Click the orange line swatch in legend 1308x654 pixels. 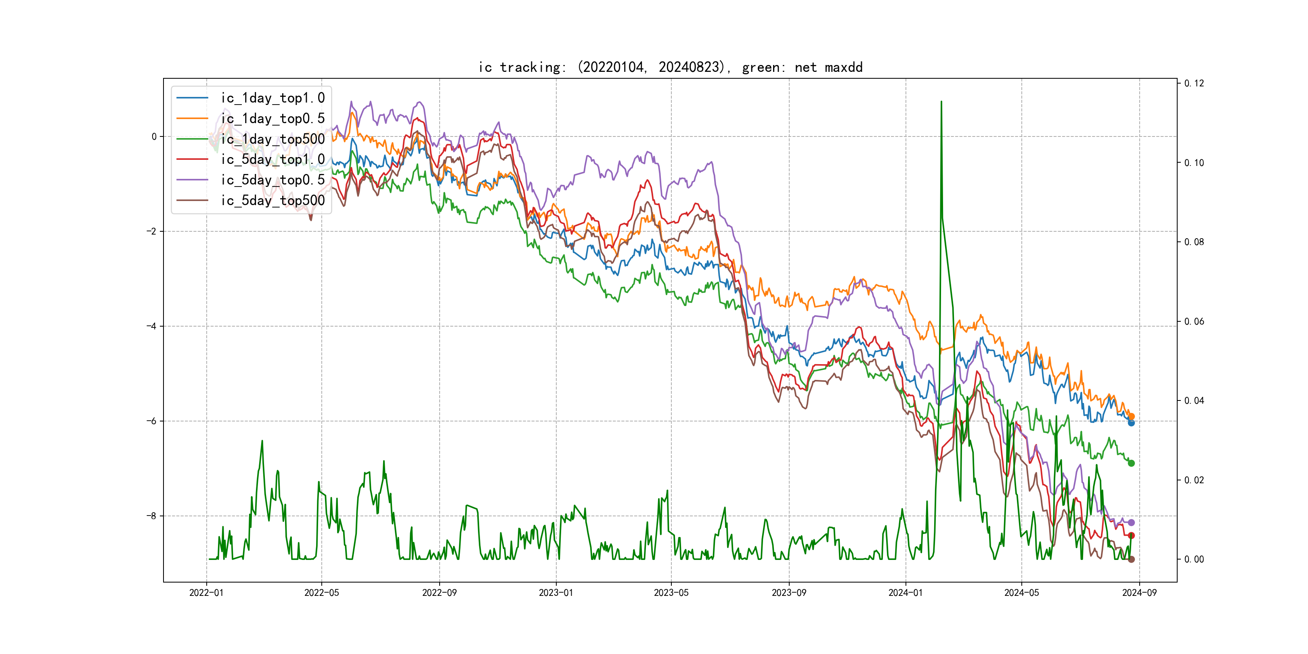click(193, 118)
